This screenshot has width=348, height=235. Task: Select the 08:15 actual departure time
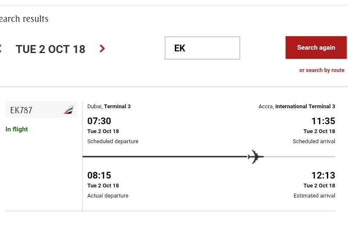(x=99, y=175)
